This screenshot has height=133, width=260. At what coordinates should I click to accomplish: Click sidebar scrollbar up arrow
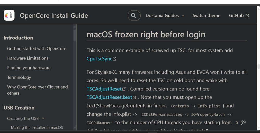tap(75, 26)
